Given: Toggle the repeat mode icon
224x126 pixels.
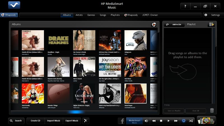Looking at the screenshot, I should (184, 121).
